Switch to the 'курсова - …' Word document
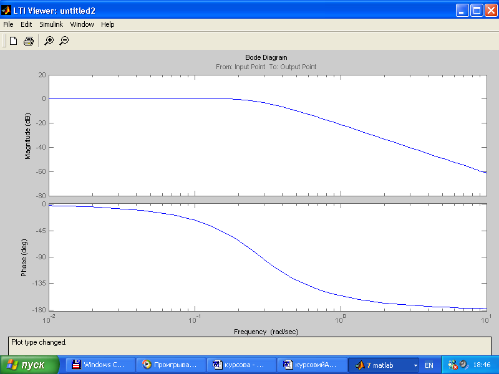 (x=241, y=365)
